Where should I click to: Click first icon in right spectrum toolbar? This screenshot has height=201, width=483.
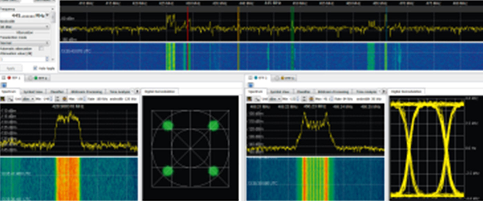249,99
